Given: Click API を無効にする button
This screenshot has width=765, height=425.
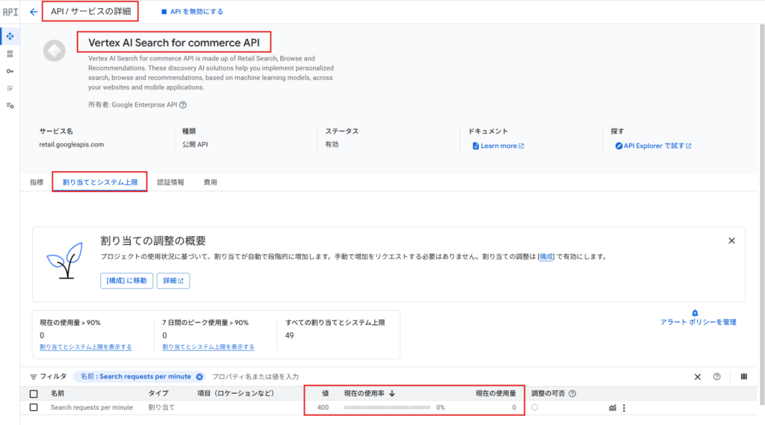Looking at the screenshot, I should pos(192,12).
